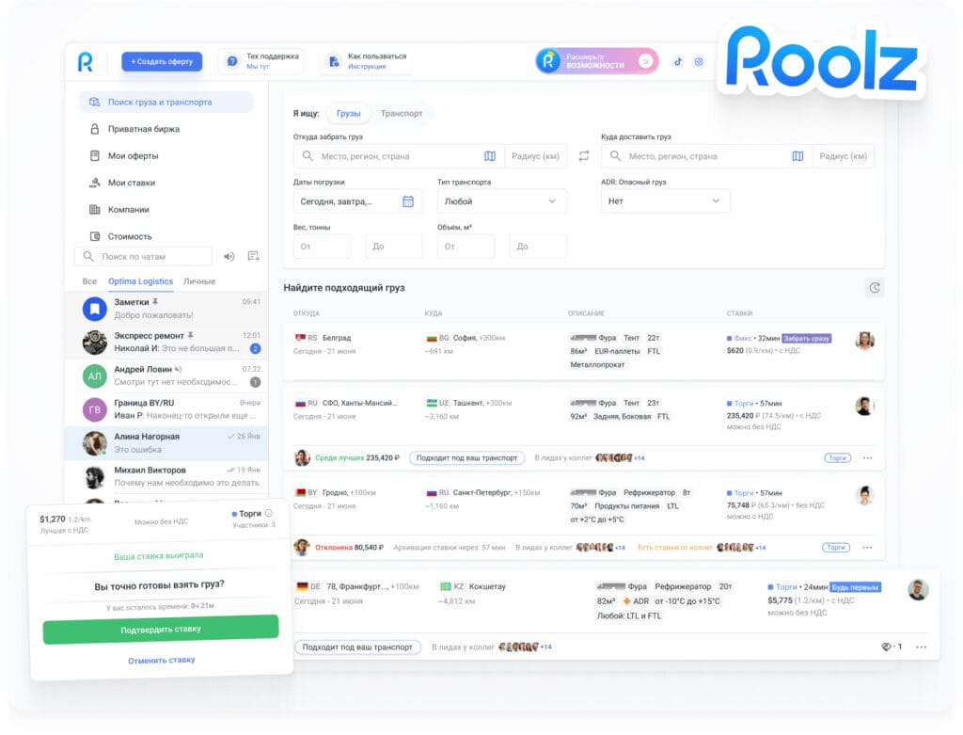This screenshot has width=963, height=735.
Task: Open the Тип транспорта dropdown
Action: pyautogui.click(x=500, y=200)
